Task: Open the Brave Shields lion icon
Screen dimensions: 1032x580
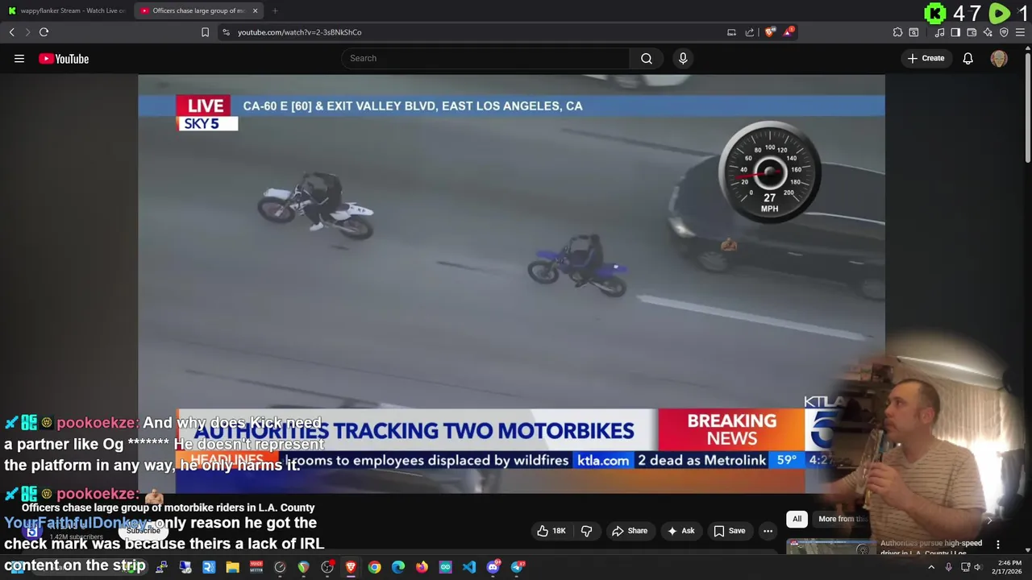Action: 770,32
